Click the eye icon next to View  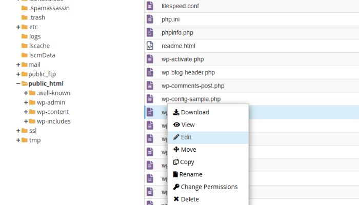point(176,125)
